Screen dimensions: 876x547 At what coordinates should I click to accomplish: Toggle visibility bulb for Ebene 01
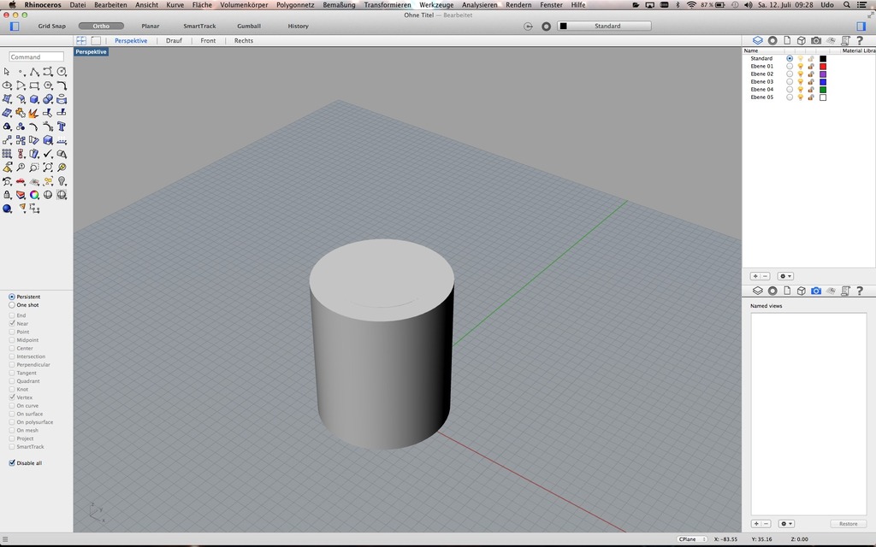point(800,67)
